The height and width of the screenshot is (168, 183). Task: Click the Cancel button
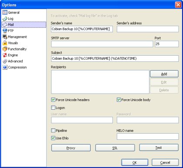coord(165,162)
